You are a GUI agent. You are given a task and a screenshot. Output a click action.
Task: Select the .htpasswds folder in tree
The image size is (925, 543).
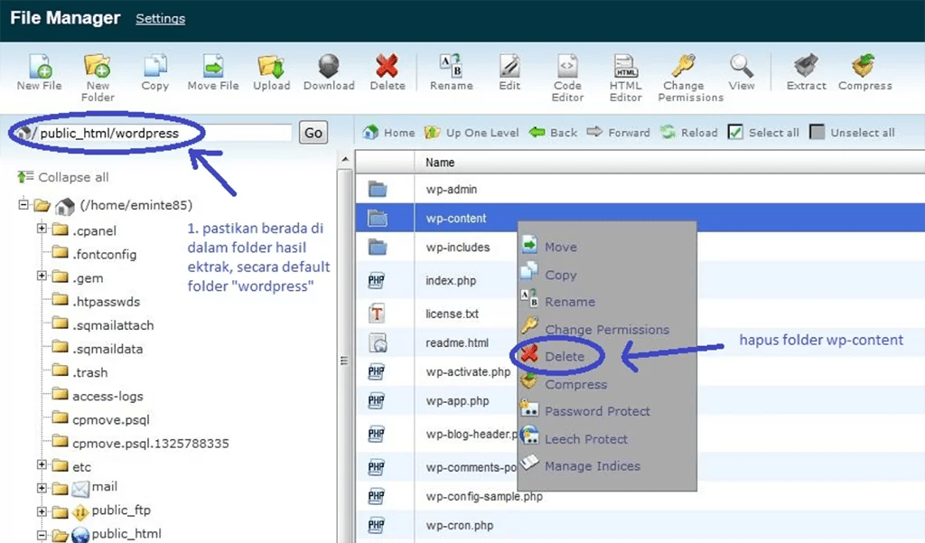96,302
